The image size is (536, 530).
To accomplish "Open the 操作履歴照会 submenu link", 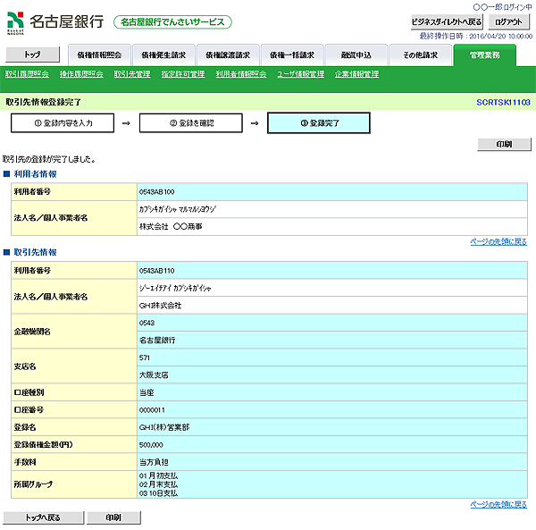I will click(x=81, y=74).
